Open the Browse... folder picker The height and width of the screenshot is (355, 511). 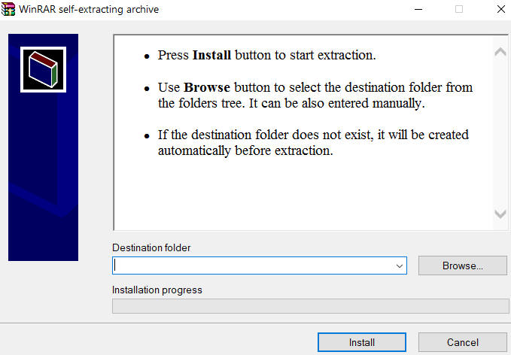pyautogui.click(x=462, y=265)
